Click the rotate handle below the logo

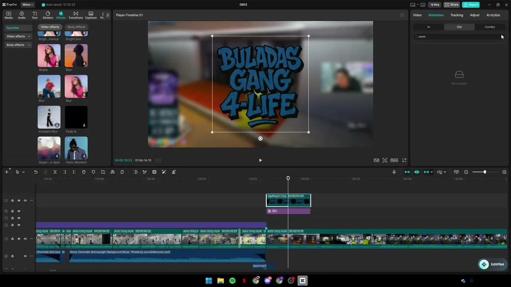[260, 139]
